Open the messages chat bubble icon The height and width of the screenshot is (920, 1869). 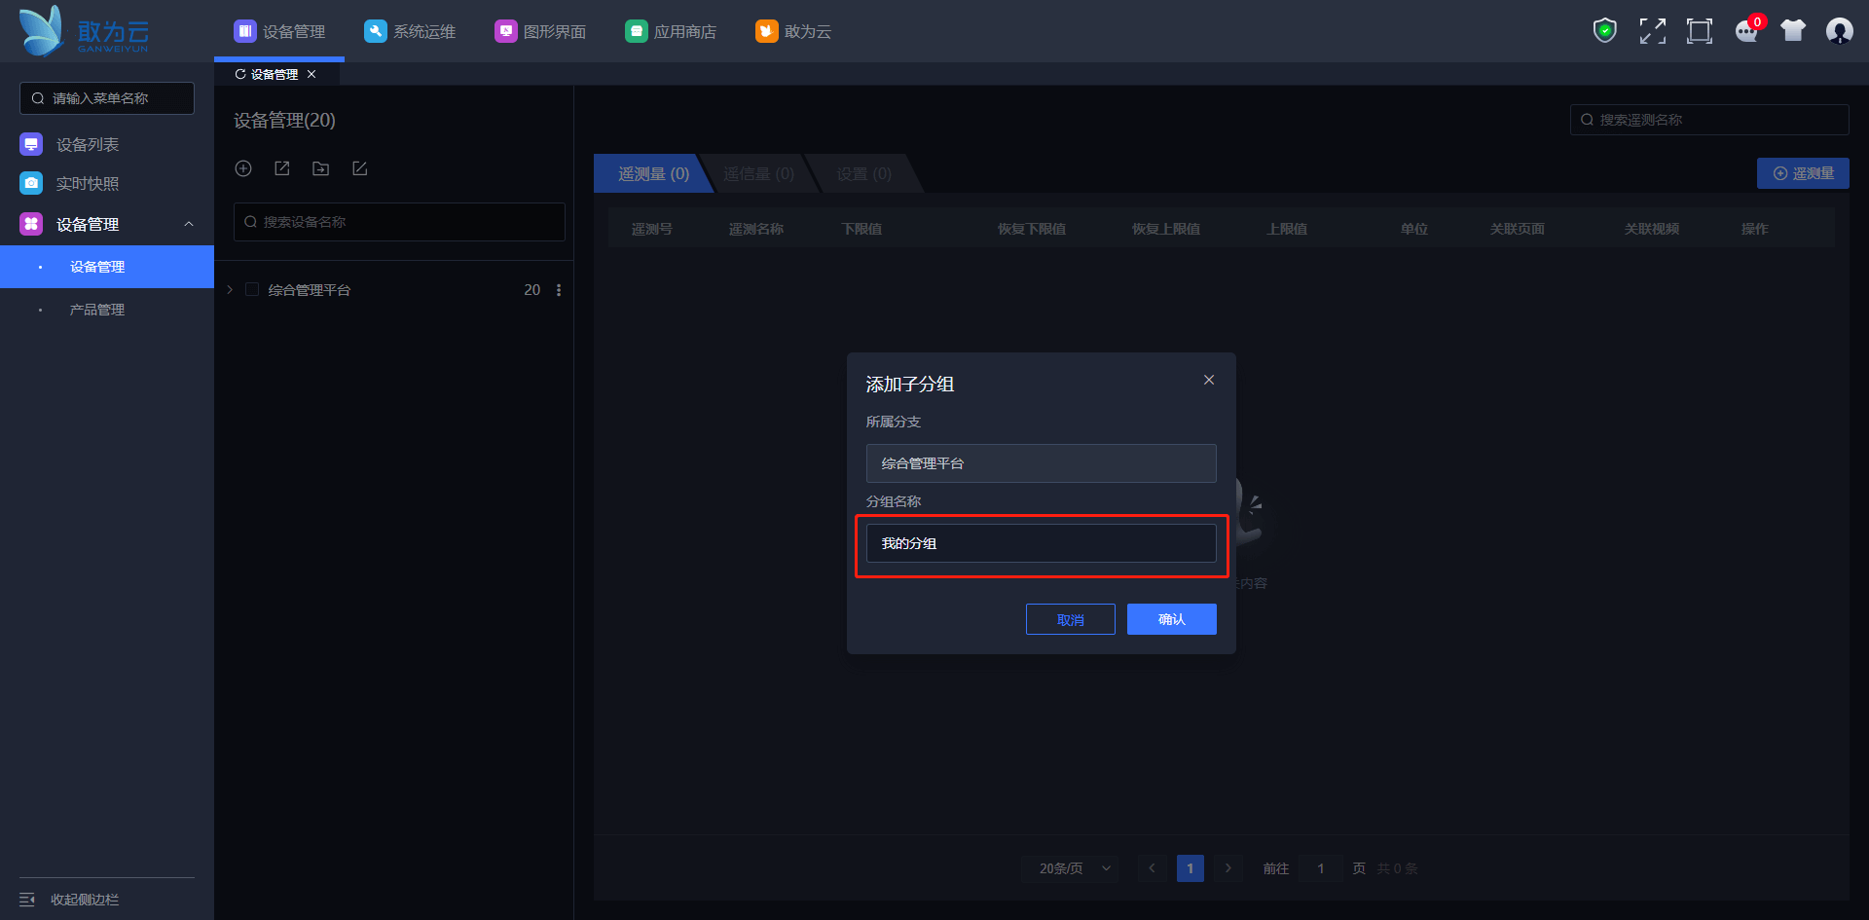tap(1747, 31)
